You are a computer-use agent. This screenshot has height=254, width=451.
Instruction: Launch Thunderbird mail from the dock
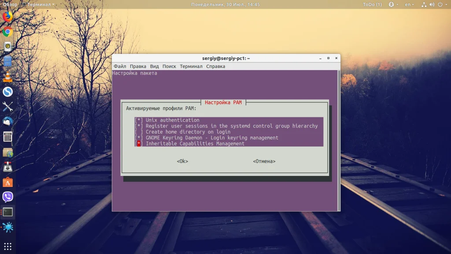click(8, 122)
